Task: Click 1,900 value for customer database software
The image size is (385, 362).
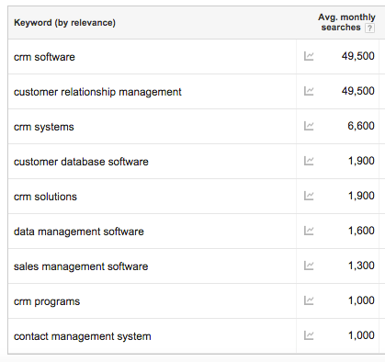Action: (361, 161)
